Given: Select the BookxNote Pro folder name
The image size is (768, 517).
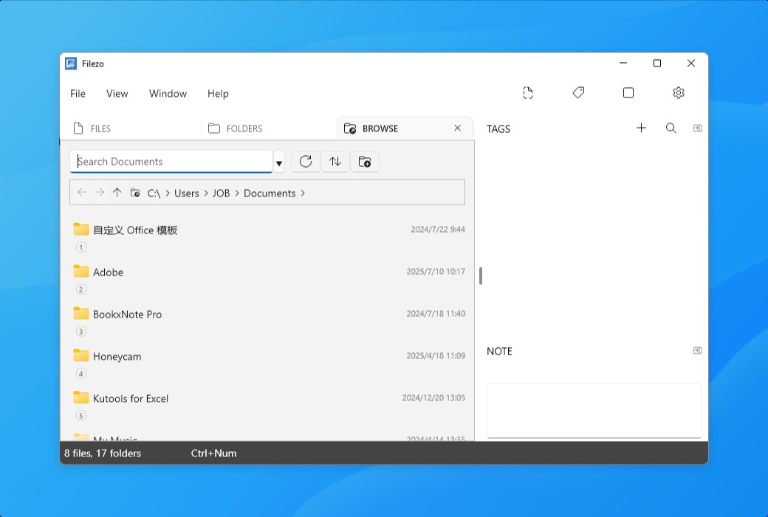Looking at the screenshot, I should tap(127, 315).
